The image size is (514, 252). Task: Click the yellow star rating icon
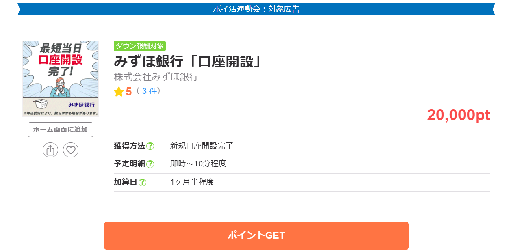tap(119, 92)
